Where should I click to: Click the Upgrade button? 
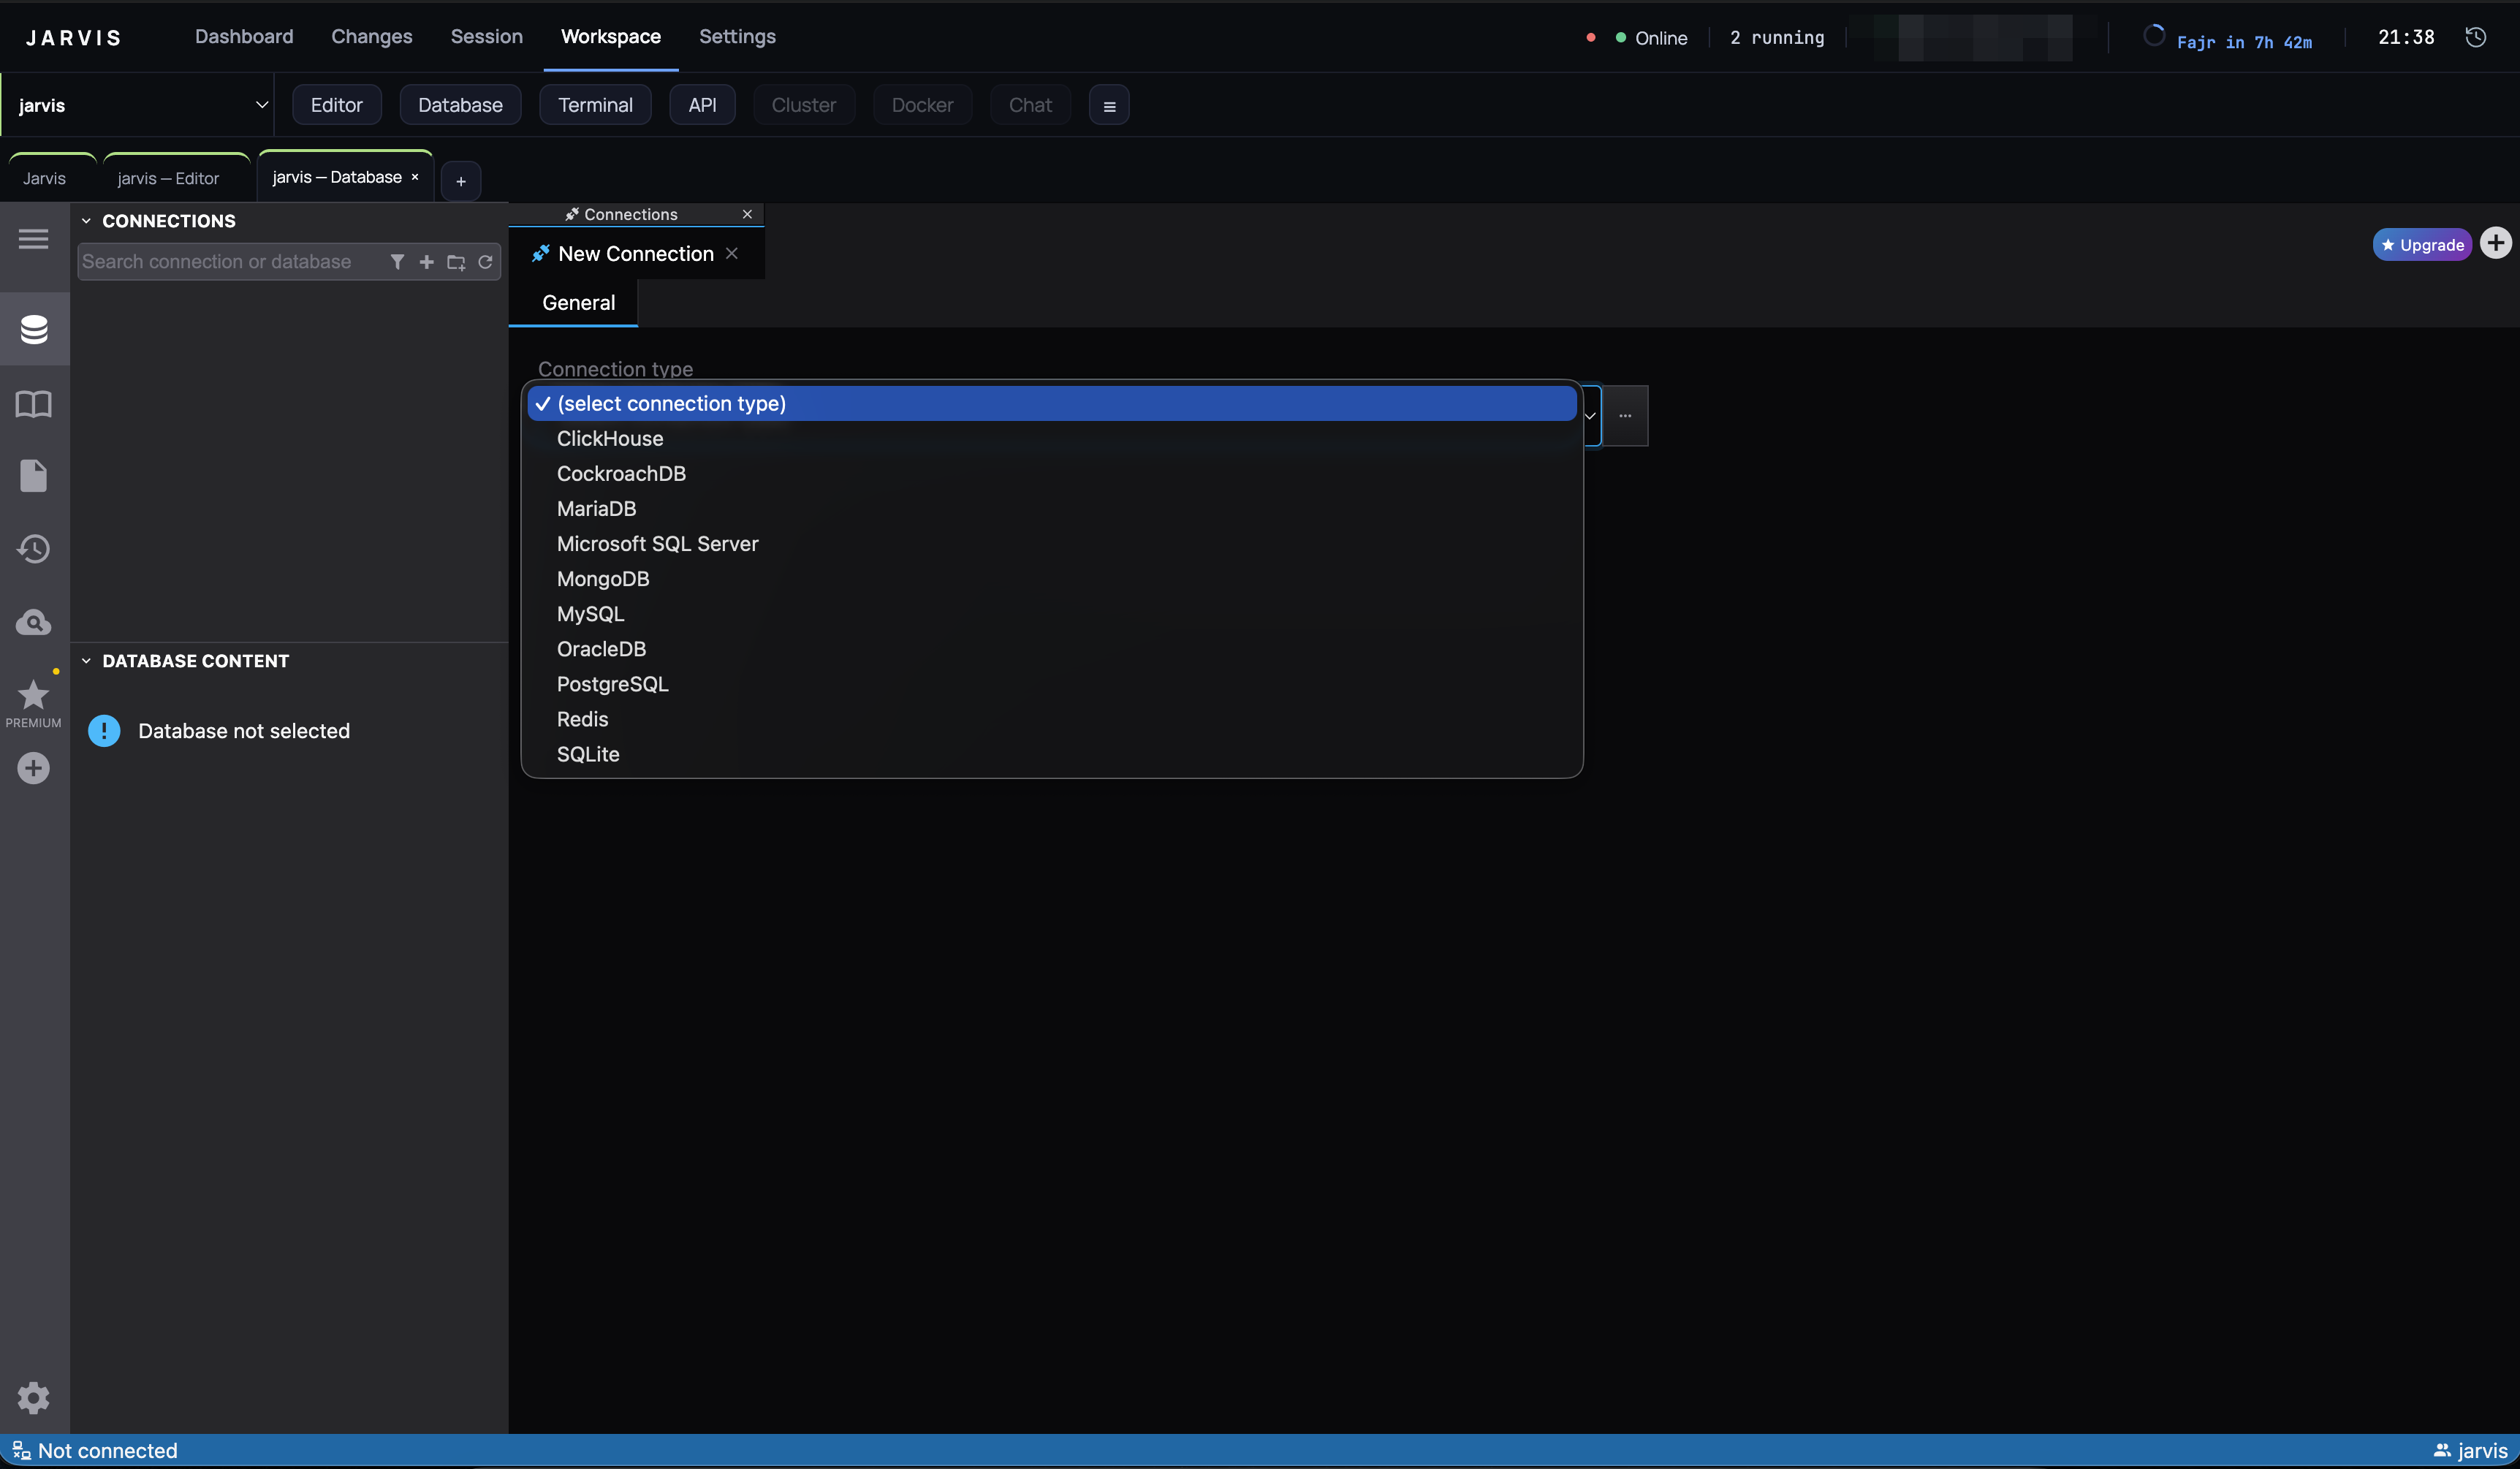point(2422,245)
